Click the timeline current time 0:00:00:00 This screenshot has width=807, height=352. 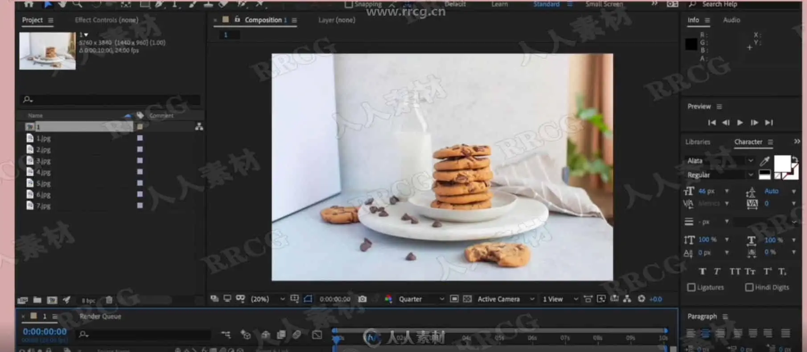45,332
